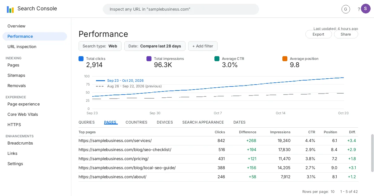Screen dimensions: 374x196
Task: Switch to the Dates tab
Action: 239,122
